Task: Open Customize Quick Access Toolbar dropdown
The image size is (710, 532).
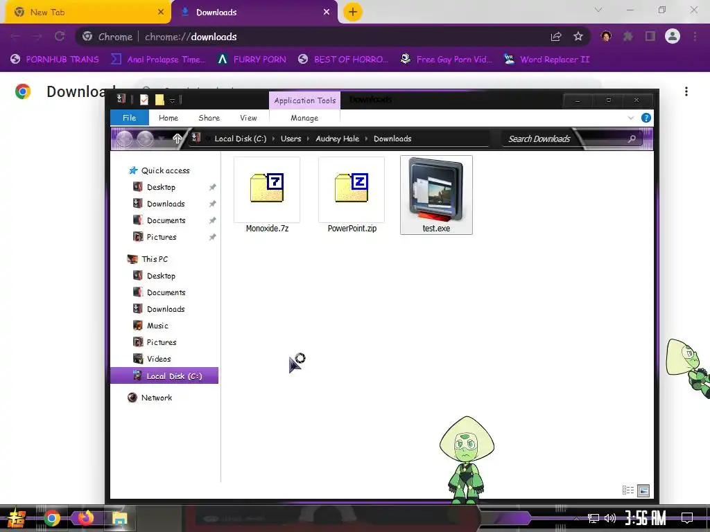Action: 172,100
